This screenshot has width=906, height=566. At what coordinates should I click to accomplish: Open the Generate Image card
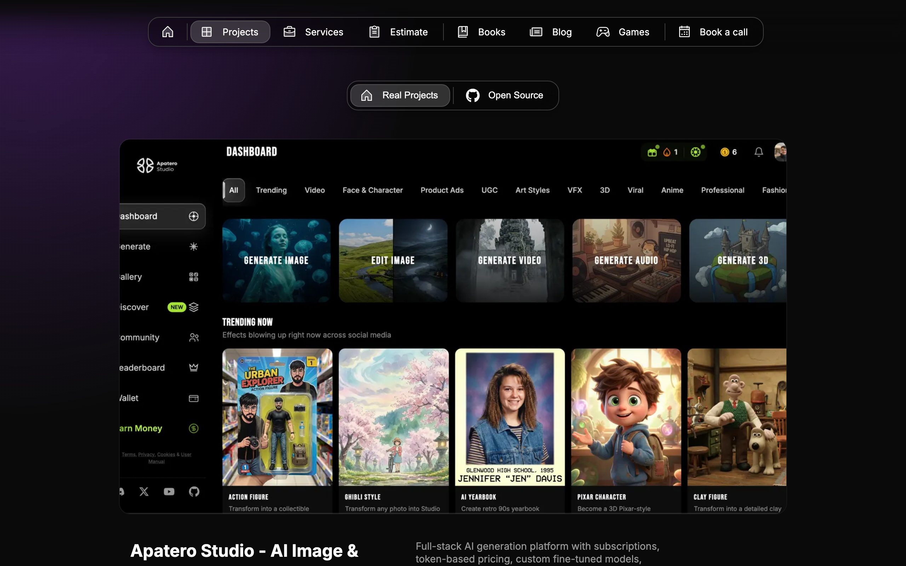tap(277, 261)
